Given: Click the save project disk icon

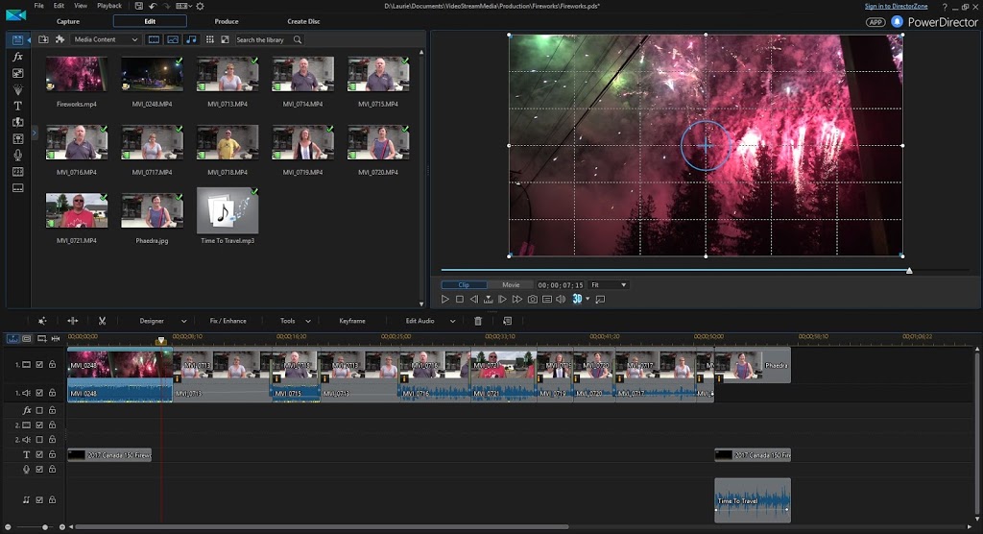Looking at the screenshot, I should (x=139, y=6).
